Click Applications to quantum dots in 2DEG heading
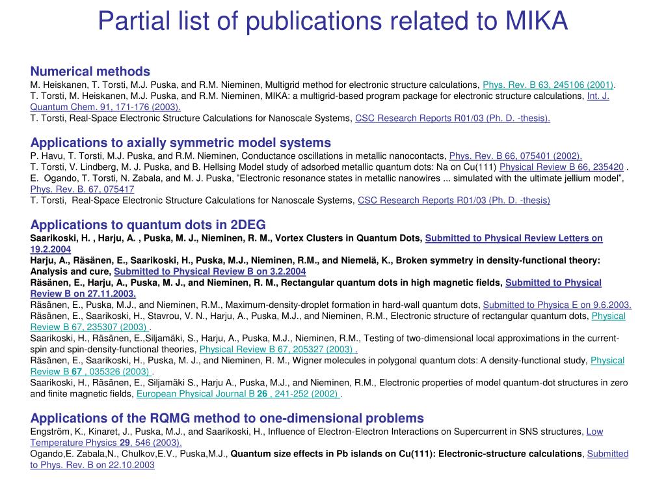 coord(148,225)
